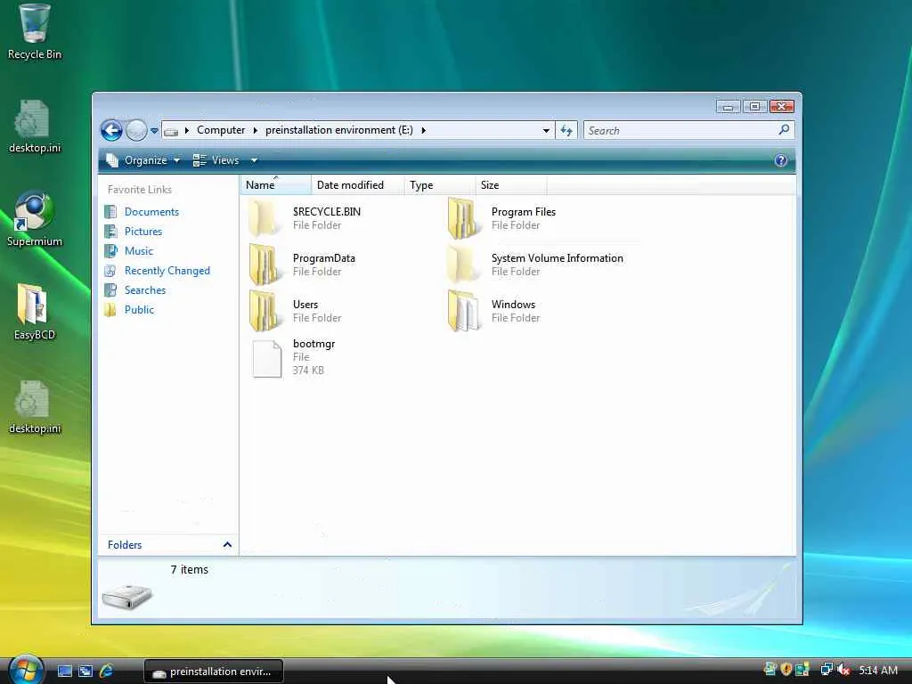Refresh the folder view
The width and height of the screenshot is (912, 684).
tap(566, 130)
